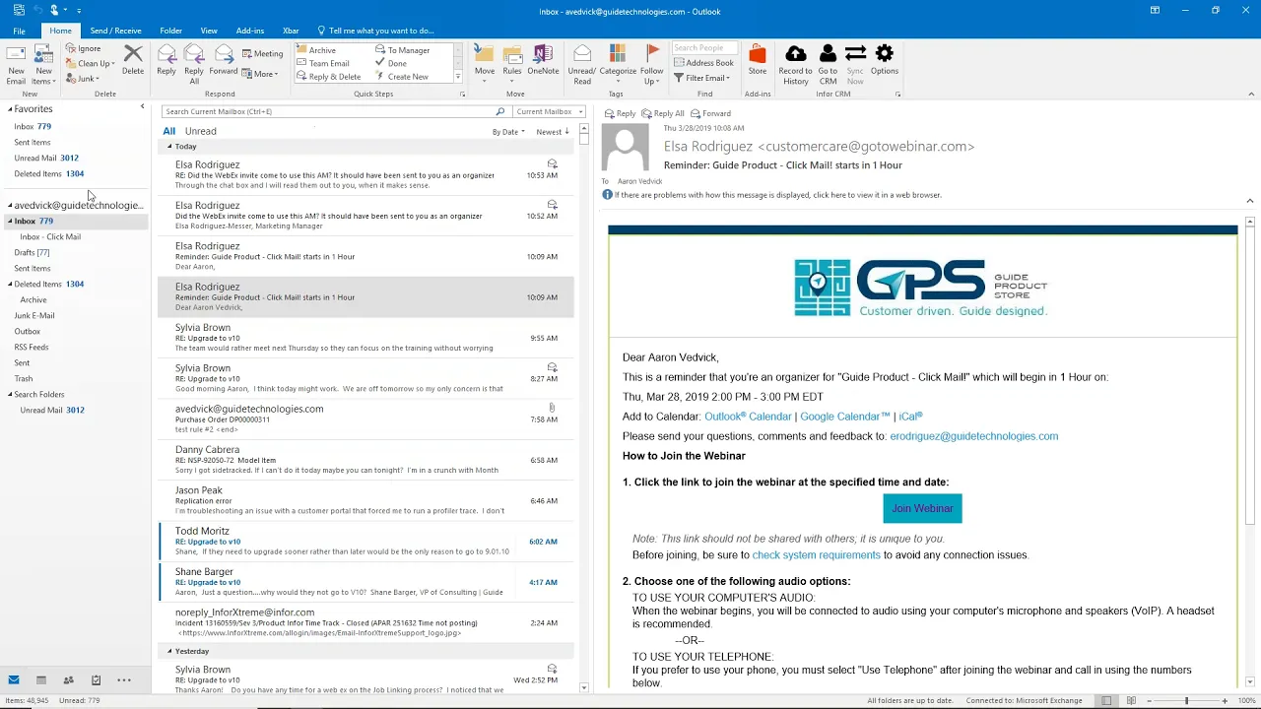Open check system requirements link
The height and width of the screenshot is (709, 1261).
[817, 555]
